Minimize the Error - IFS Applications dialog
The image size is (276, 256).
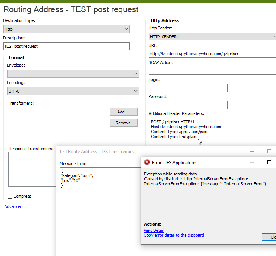tap(252, 162)
